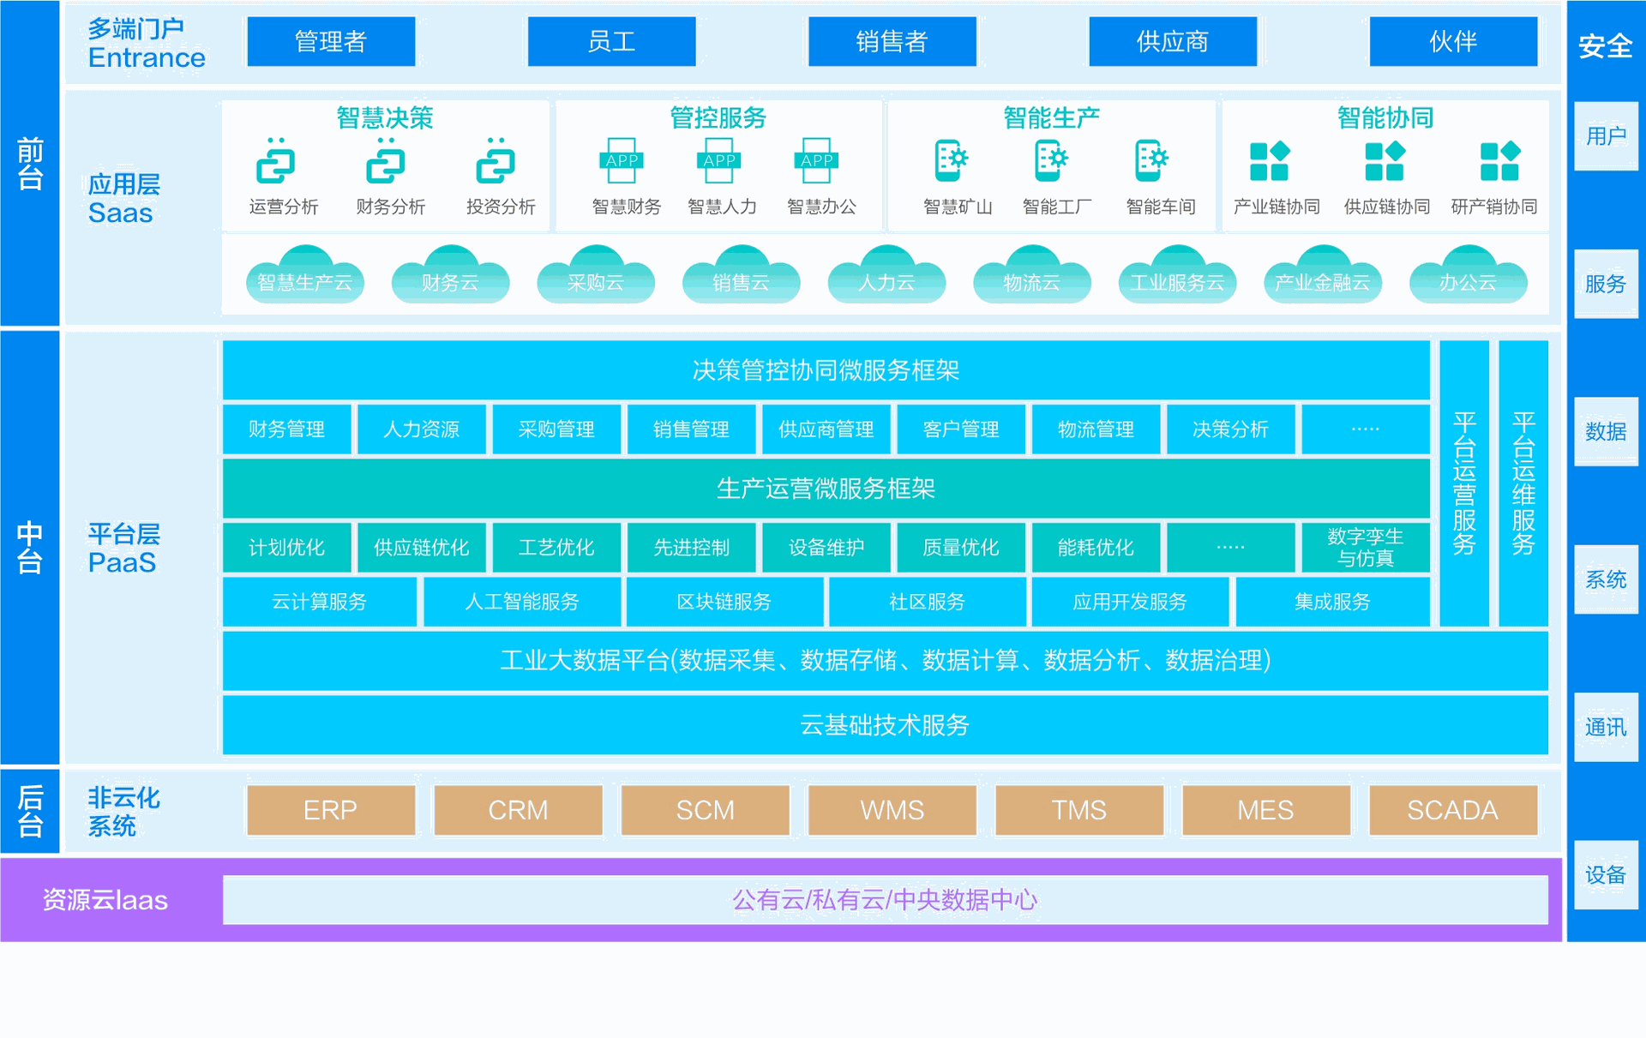Screen dimensions: 1646x1038
Task: Click the 管理者 portal button
Action: pyautogui.click(x=331, y=41)
